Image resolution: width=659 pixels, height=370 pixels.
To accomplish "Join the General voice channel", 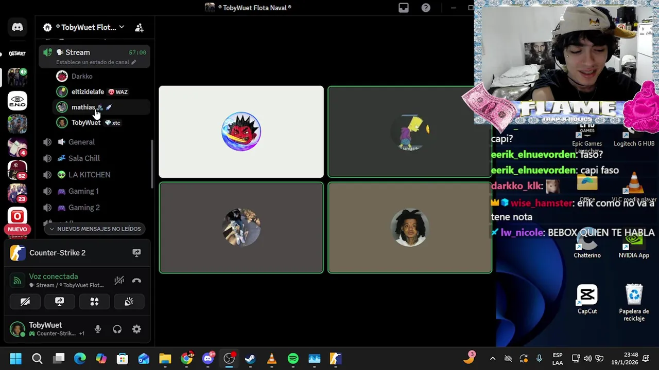I will [x=95, y=142].
